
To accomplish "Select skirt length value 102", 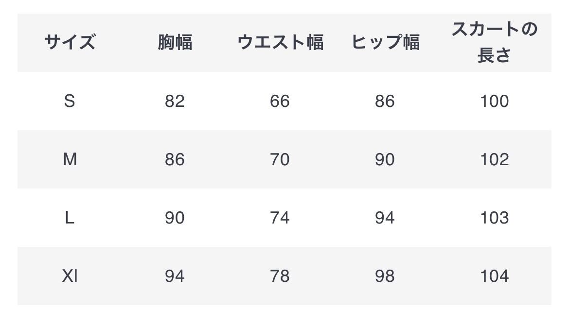I will [x=494, y=159].
